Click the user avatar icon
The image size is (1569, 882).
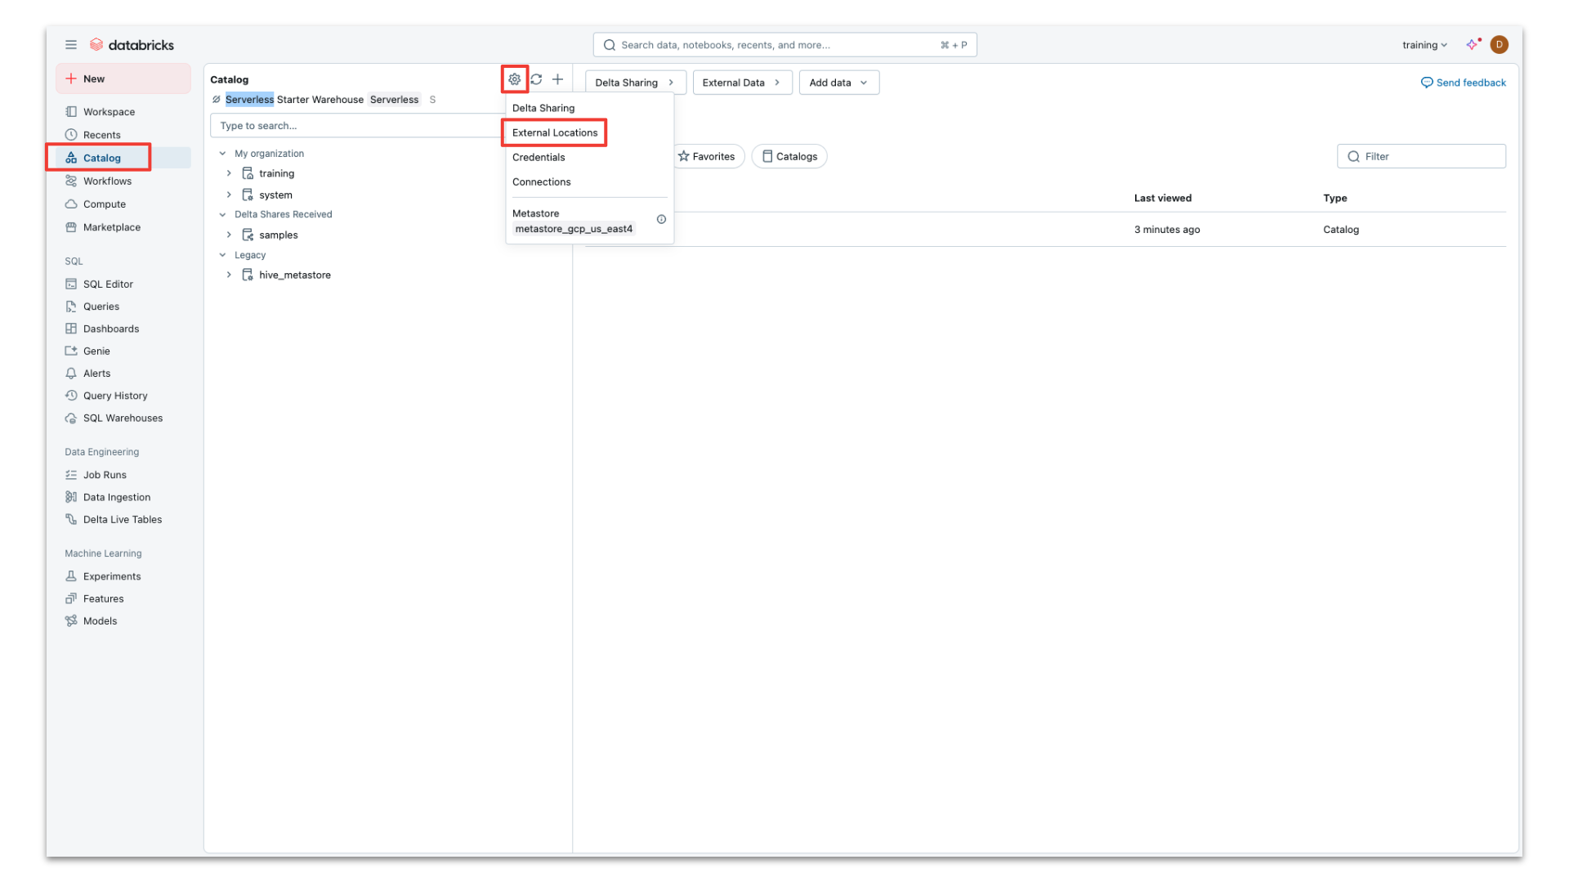1499,45
